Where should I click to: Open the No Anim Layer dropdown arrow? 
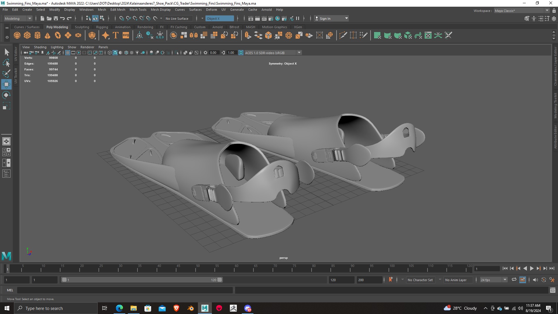[440, 280]
